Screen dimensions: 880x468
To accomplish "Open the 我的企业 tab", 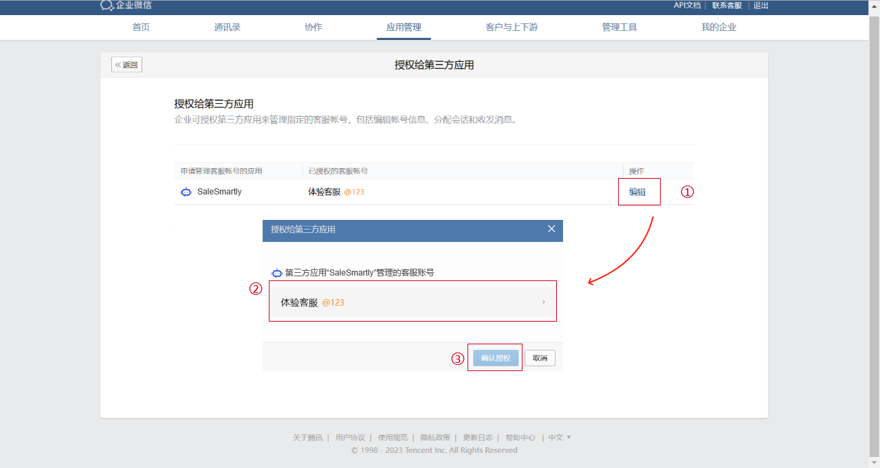I will pyautogui.click(x=718, y=27).
